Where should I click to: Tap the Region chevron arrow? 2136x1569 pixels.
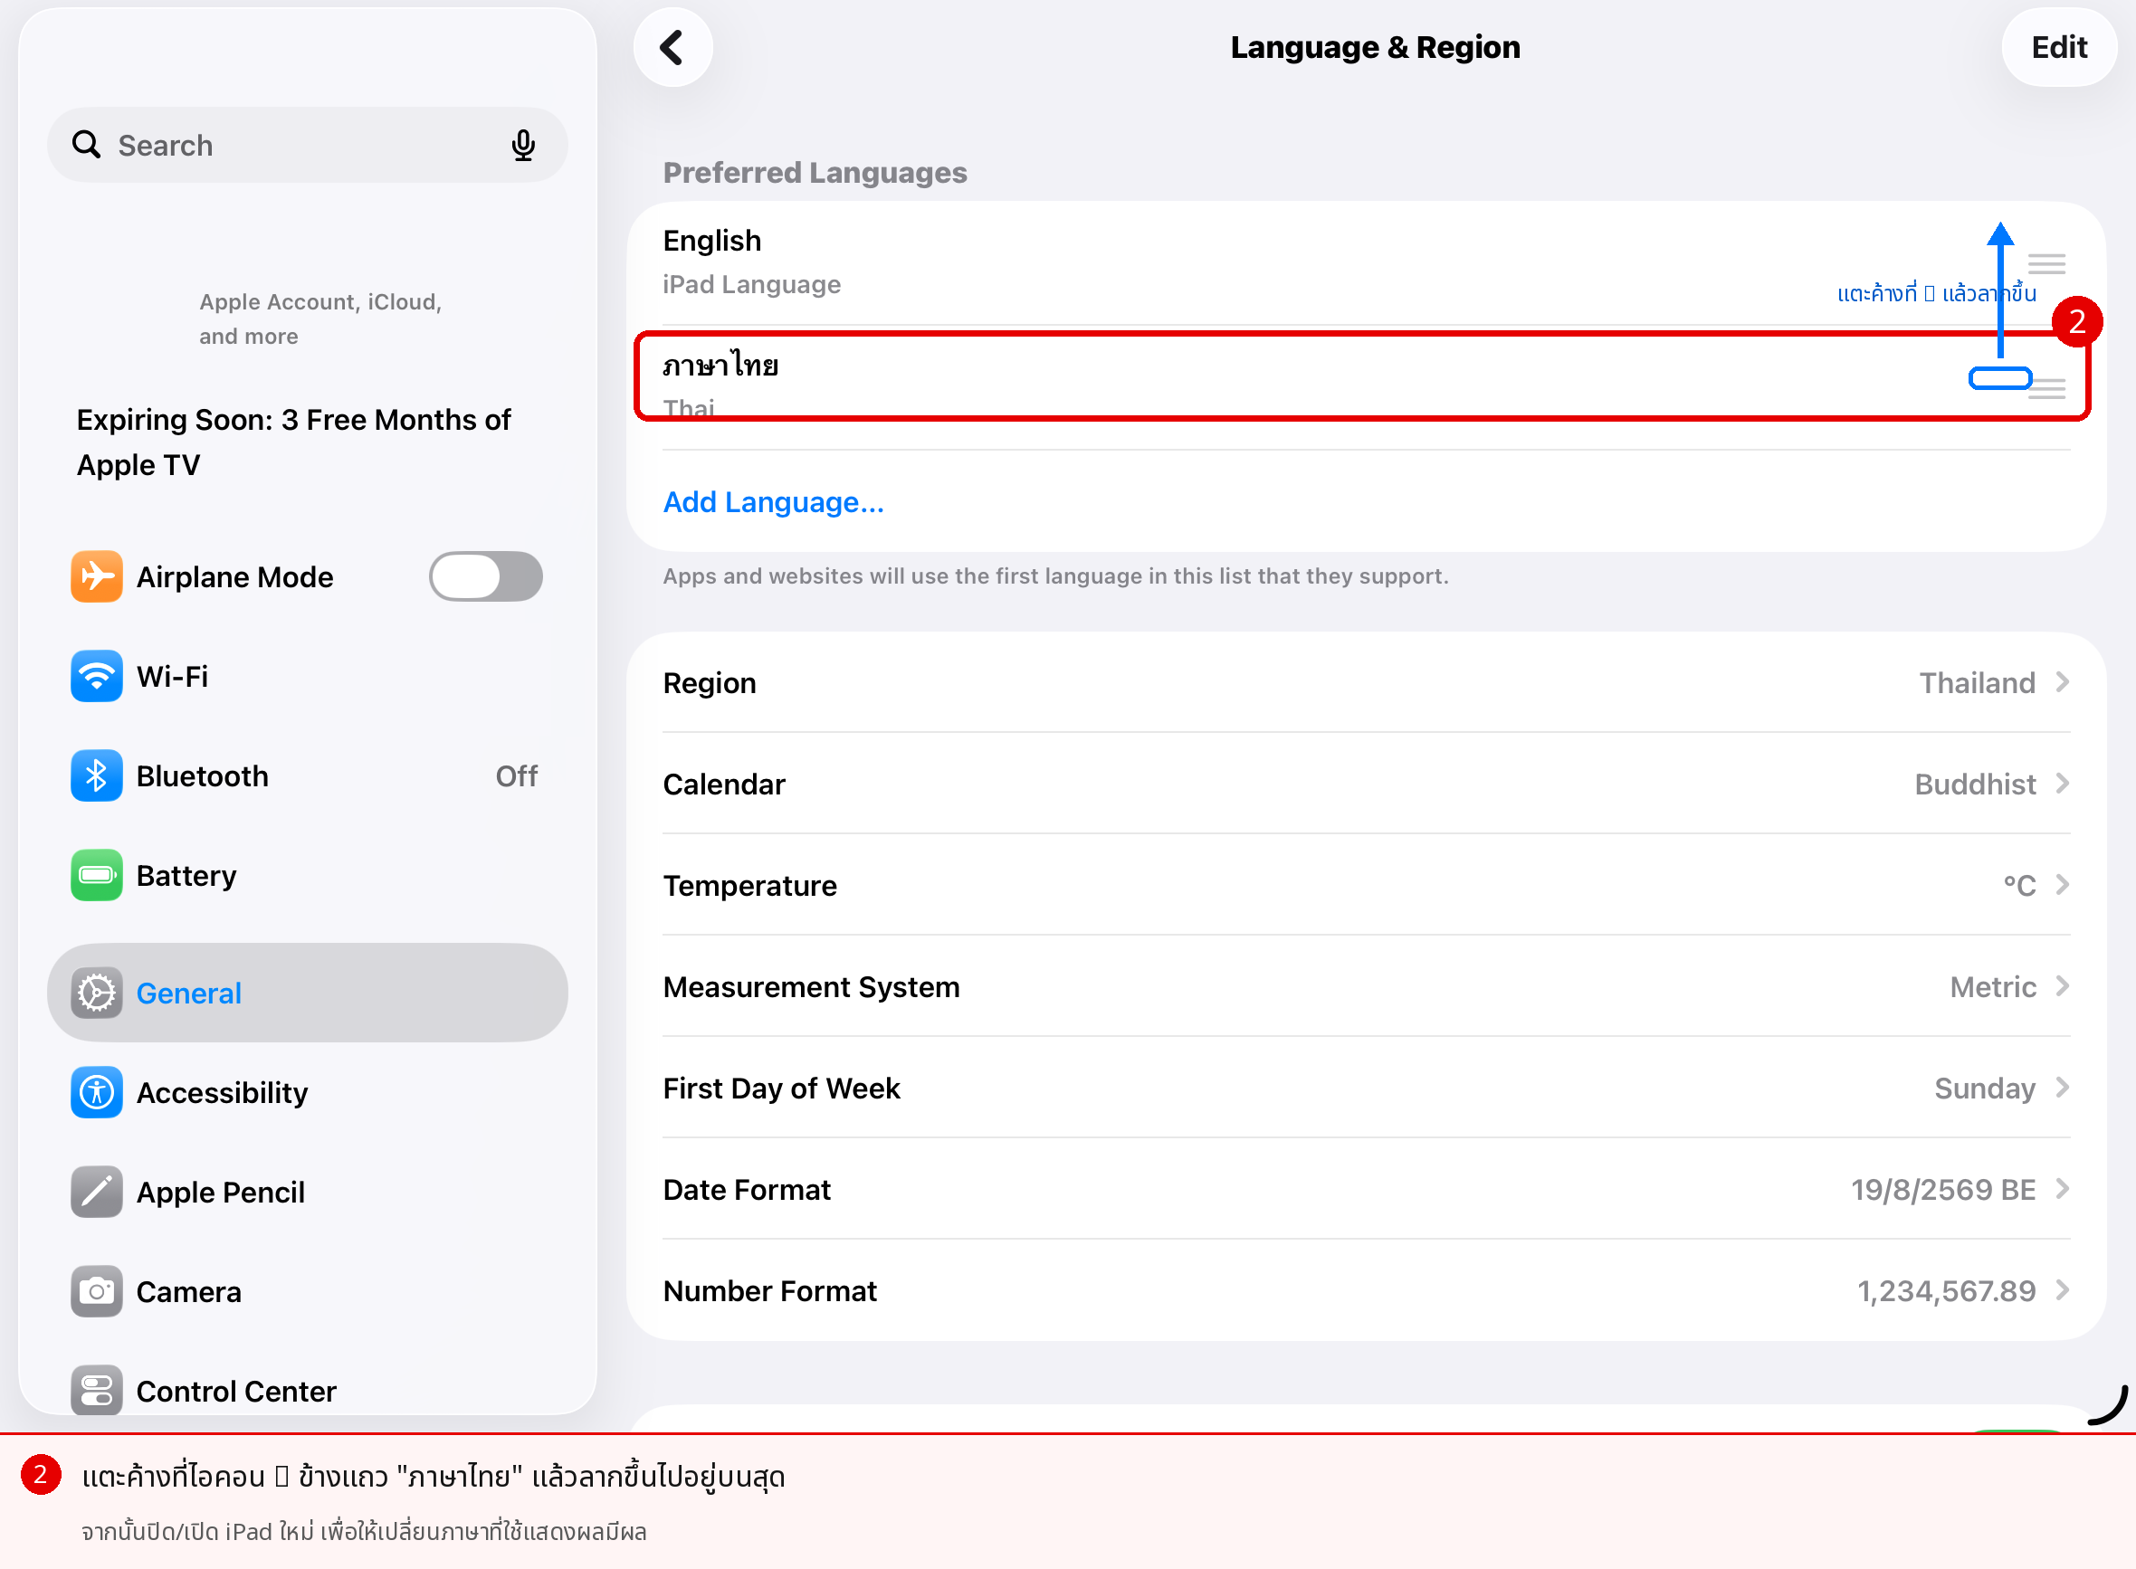click(2061, 682)
